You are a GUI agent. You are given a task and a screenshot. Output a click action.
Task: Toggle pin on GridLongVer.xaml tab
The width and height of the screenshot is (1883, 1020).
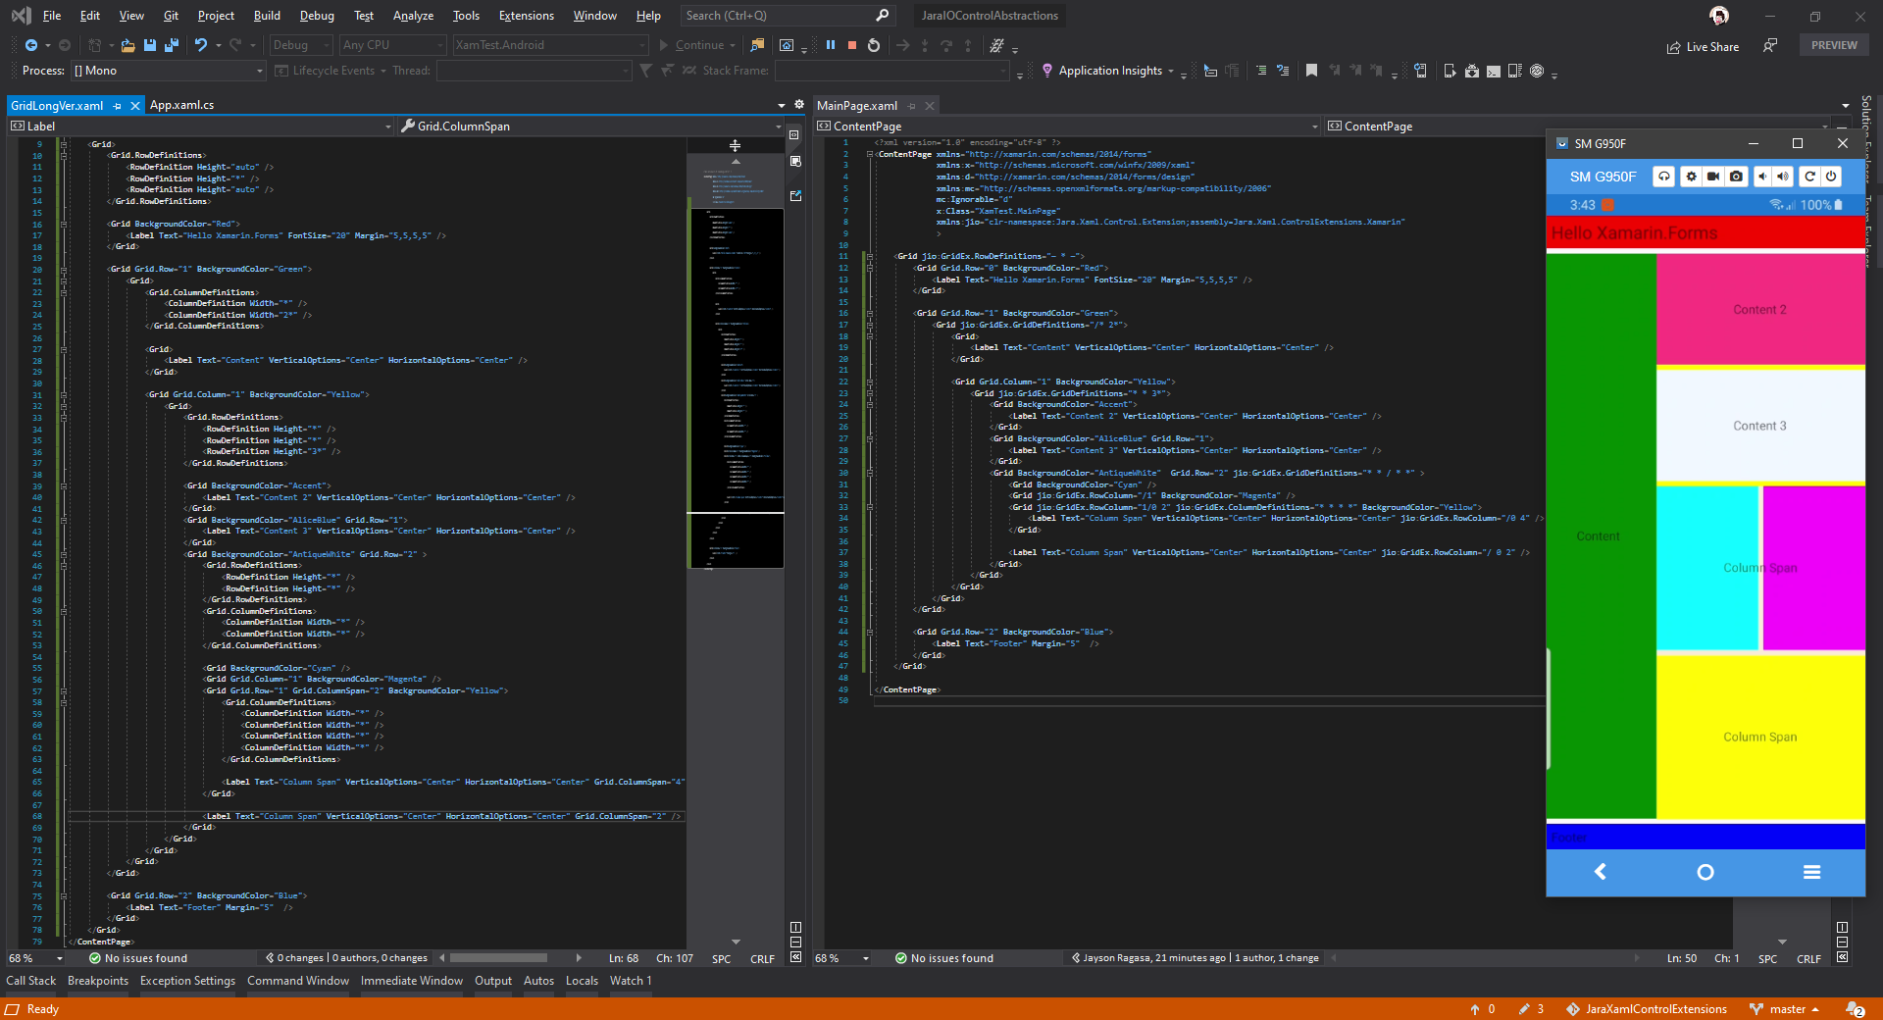118,106
